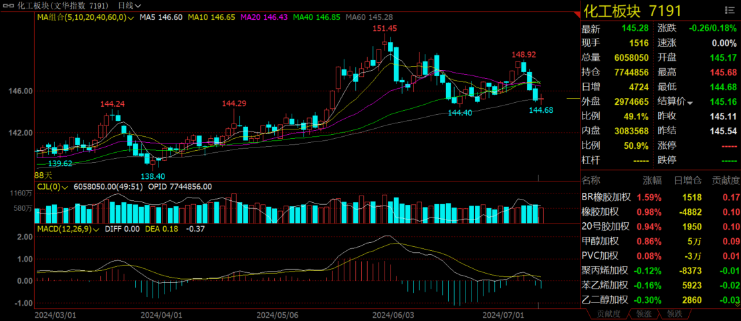This screenshot has width=741, height=321.
Task: Click the 昨收 value 145.11
Action: point(724,116)
